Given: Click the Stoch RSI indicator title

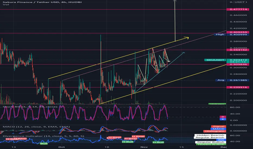Looking at the screenshot, I should pos(30,107).
